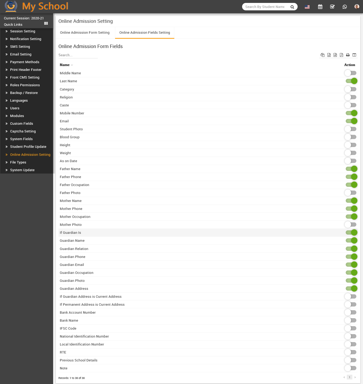Click the search magnifier icon
Image resolution: width=363 pixels, height=384 pixels.
(x=292, y=7)
